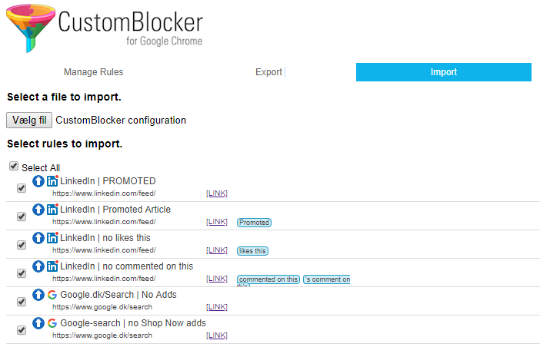This screenshot has width=540, height=347.
Task: Click the 'likes this' keyword tag
Action: point(252,251)
